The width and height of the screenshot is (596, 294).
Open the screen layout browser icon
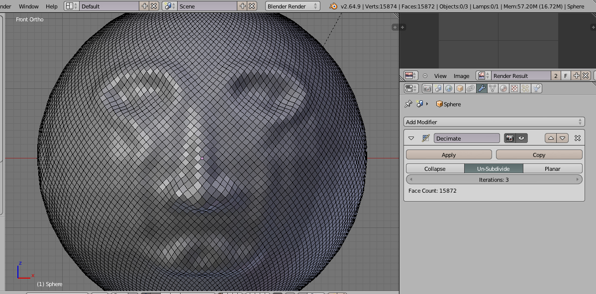coord(72,6)
